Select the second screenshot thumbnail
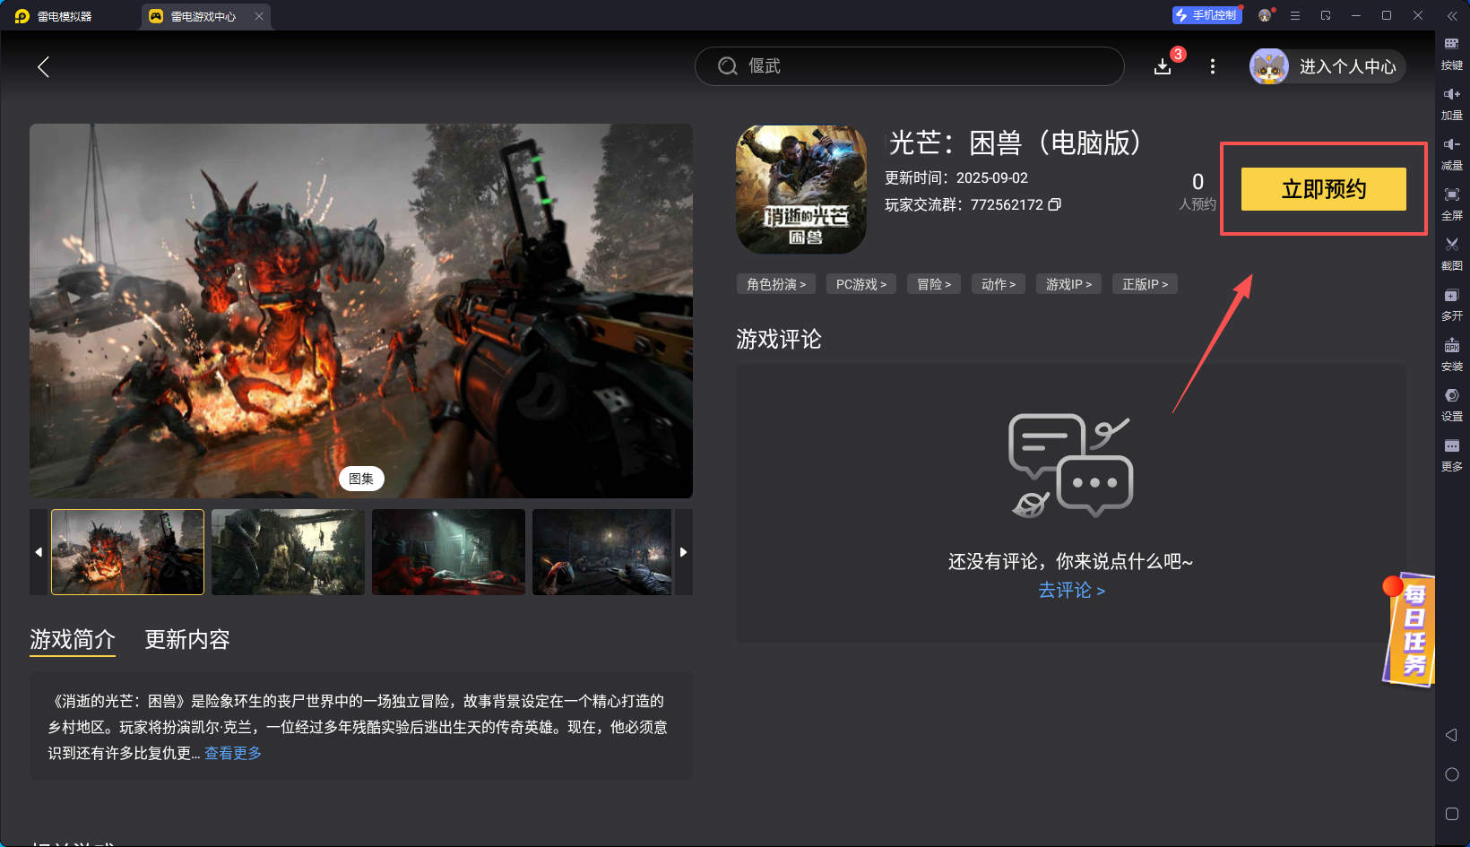The image size is (1470, 847). [288, 552]
